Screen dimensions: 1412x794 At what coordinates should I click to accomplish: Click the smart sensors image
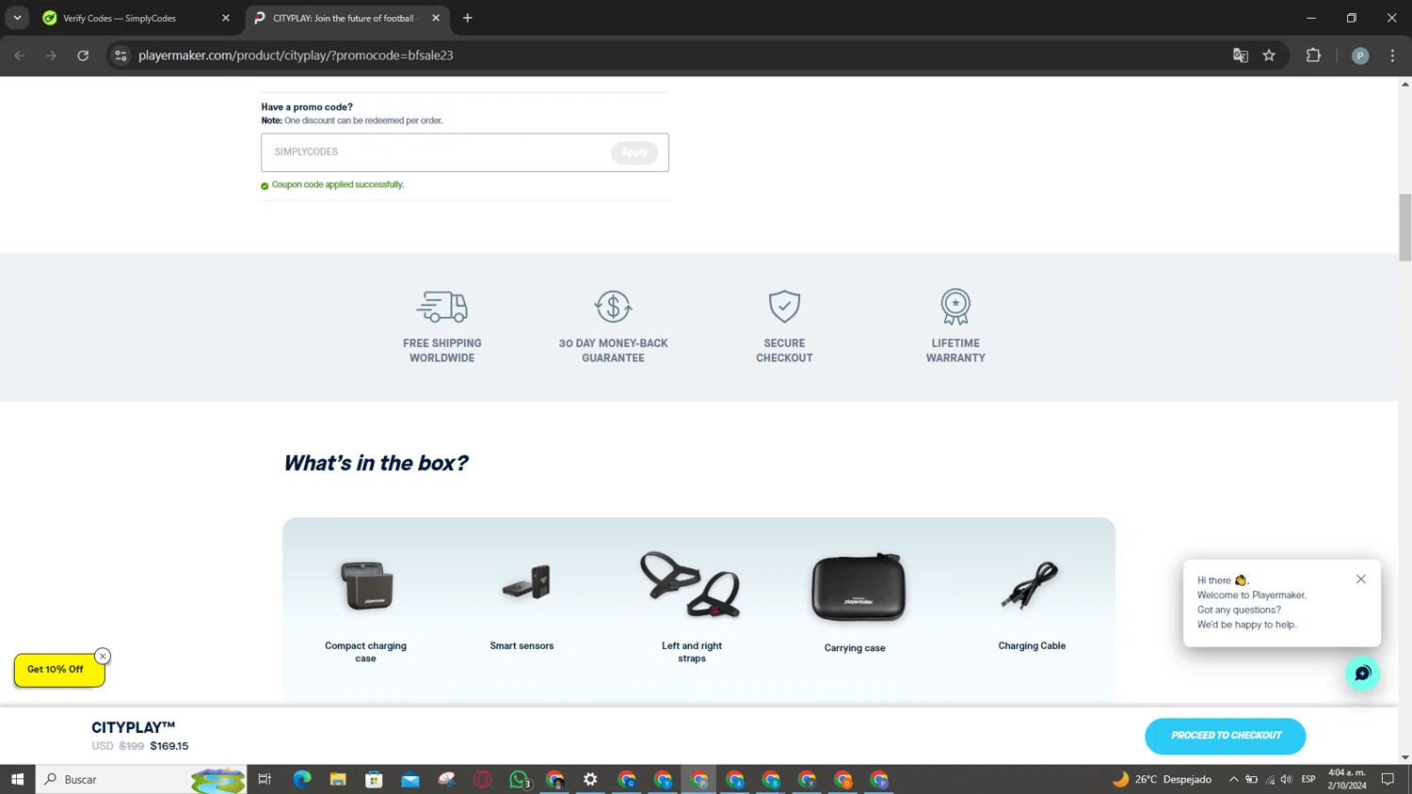(x=526, y=582)
